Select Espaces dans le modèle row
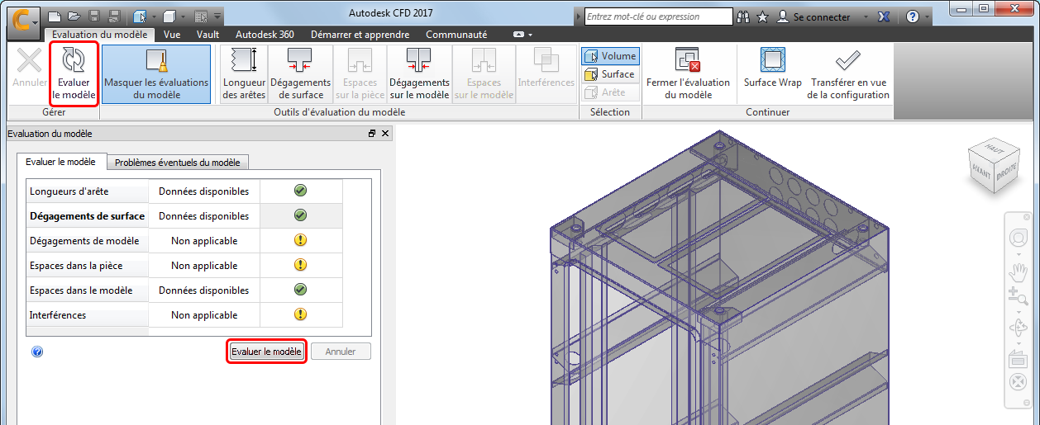 pyautogui.click(x=184, y=290)
